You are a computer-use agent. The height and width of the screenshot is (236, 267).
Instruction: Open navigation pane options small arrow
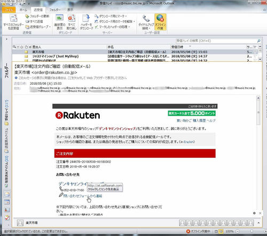pos(8,224)
